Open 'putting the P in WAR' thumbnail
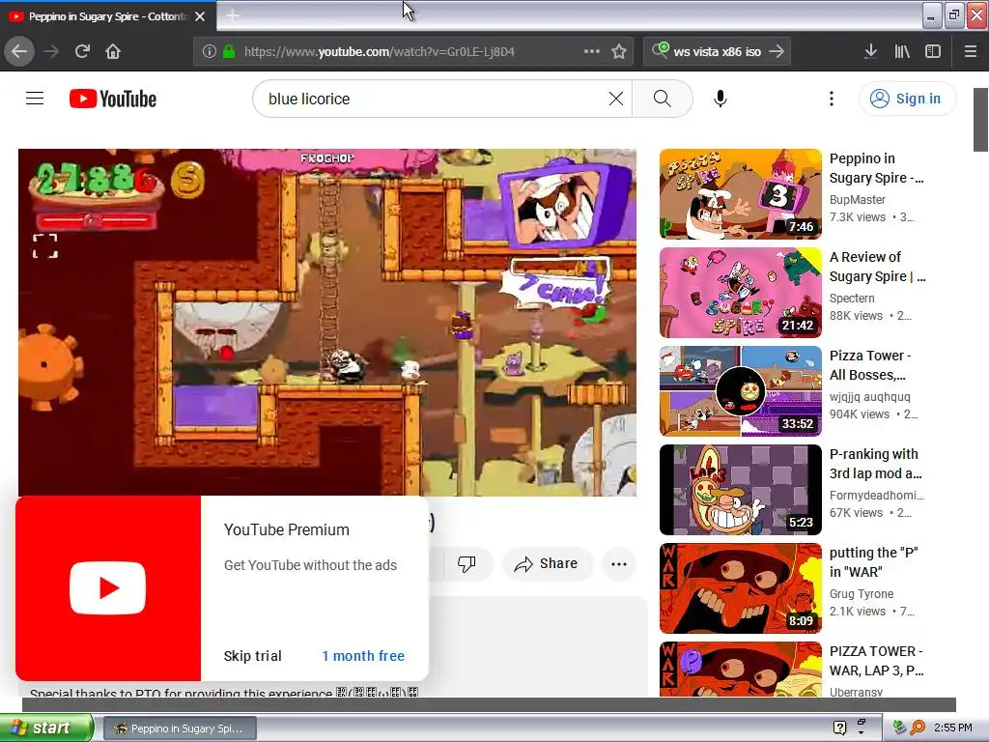Image resolution: width=989 pixels, height=742 pixels. point(741,588)
